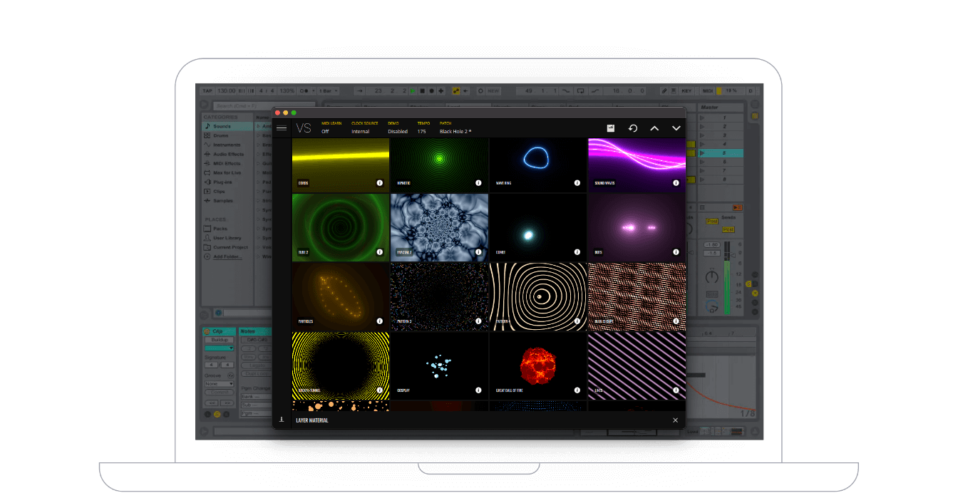Select Sounds category in Ableton browser

[x=227, y=126]
